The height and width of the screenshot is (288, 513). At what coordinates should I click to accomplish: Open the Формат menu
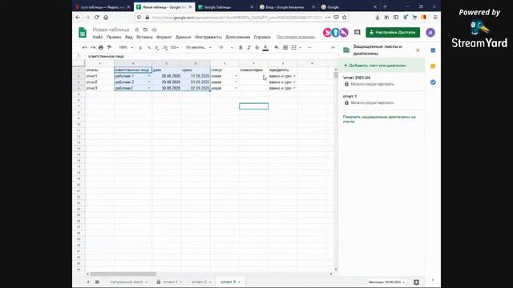[164, 38]
